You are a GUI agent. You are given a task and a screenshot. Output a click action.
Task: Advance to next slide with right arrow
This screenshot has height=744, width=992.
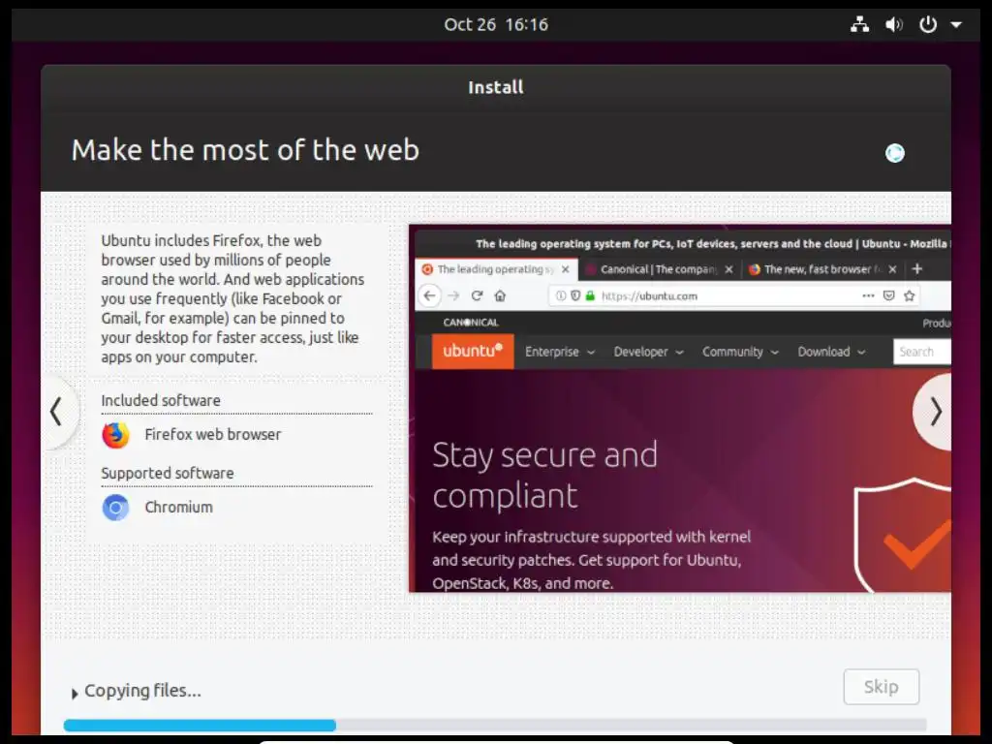coord(935,412)
